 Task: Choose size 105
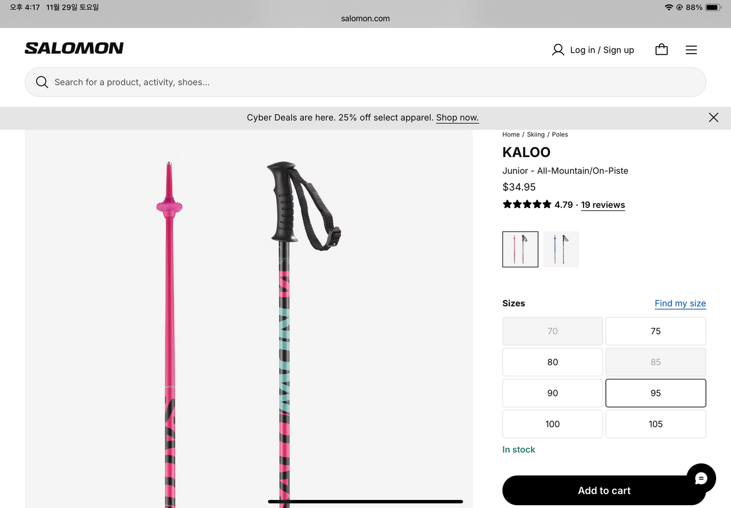tap(656, 424)
